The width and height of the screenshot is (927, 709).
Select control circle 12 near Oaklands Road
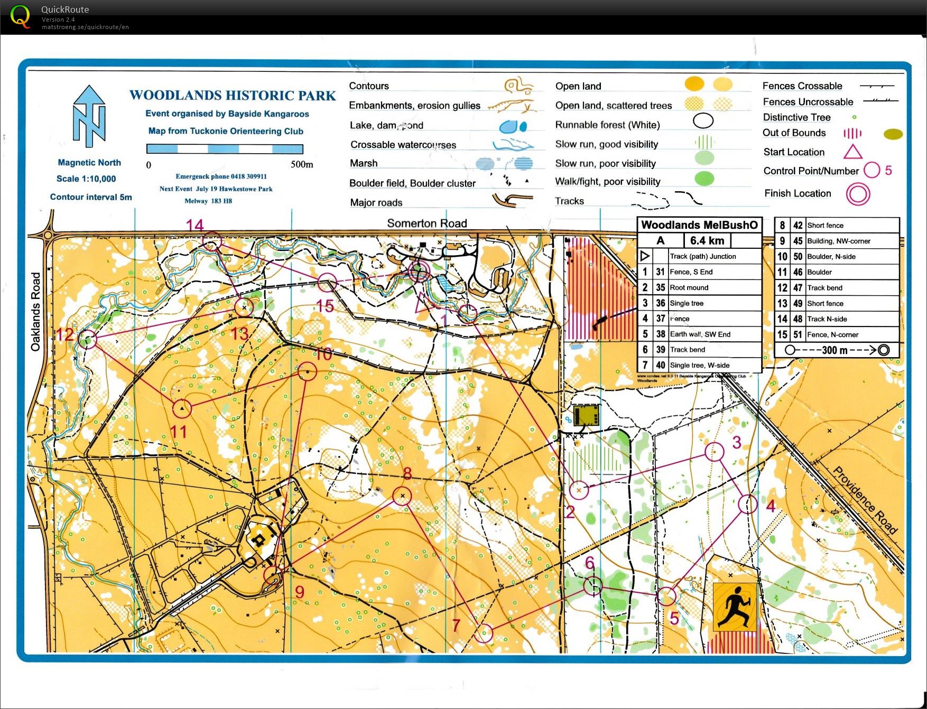pos(88,339)
